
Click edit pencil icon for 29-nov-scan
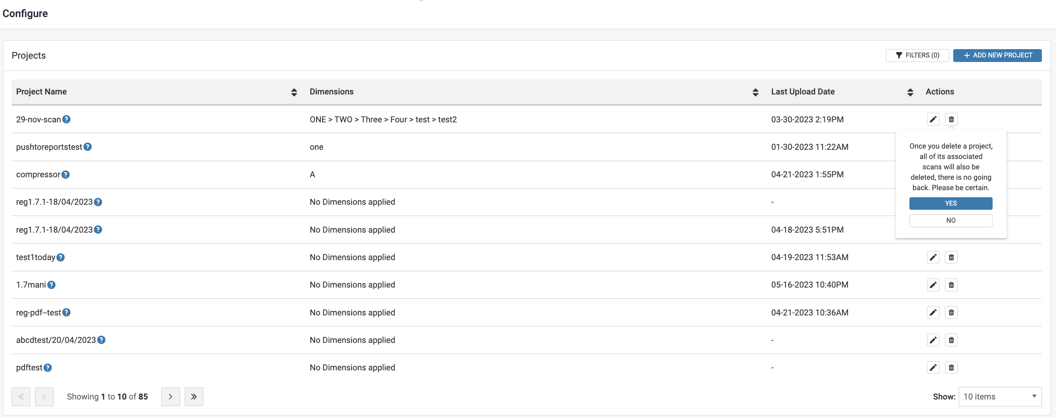click(933, 119)
